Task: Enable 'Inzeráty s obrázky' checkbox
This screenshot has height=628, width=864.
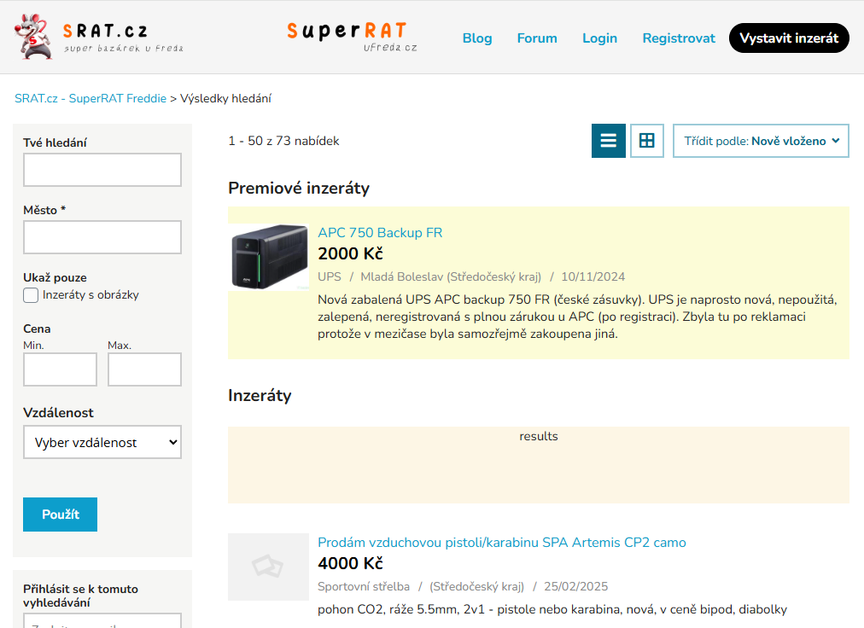Action: click(x=31, y=295)
